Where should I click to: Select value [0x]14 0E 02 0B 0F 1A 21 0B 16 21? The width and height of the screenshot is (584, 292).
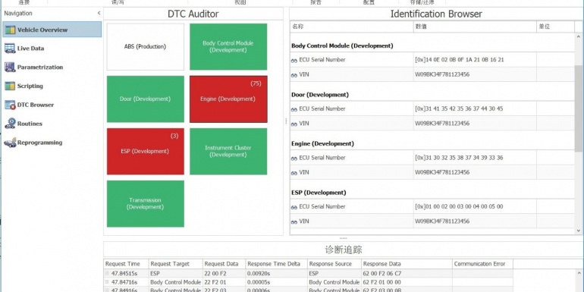pos(459,60)
